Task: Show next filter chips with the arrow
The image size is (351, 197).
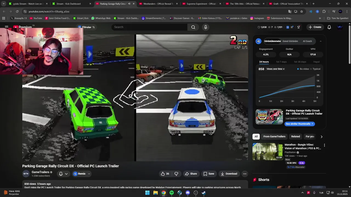Action: click(322, 137)
